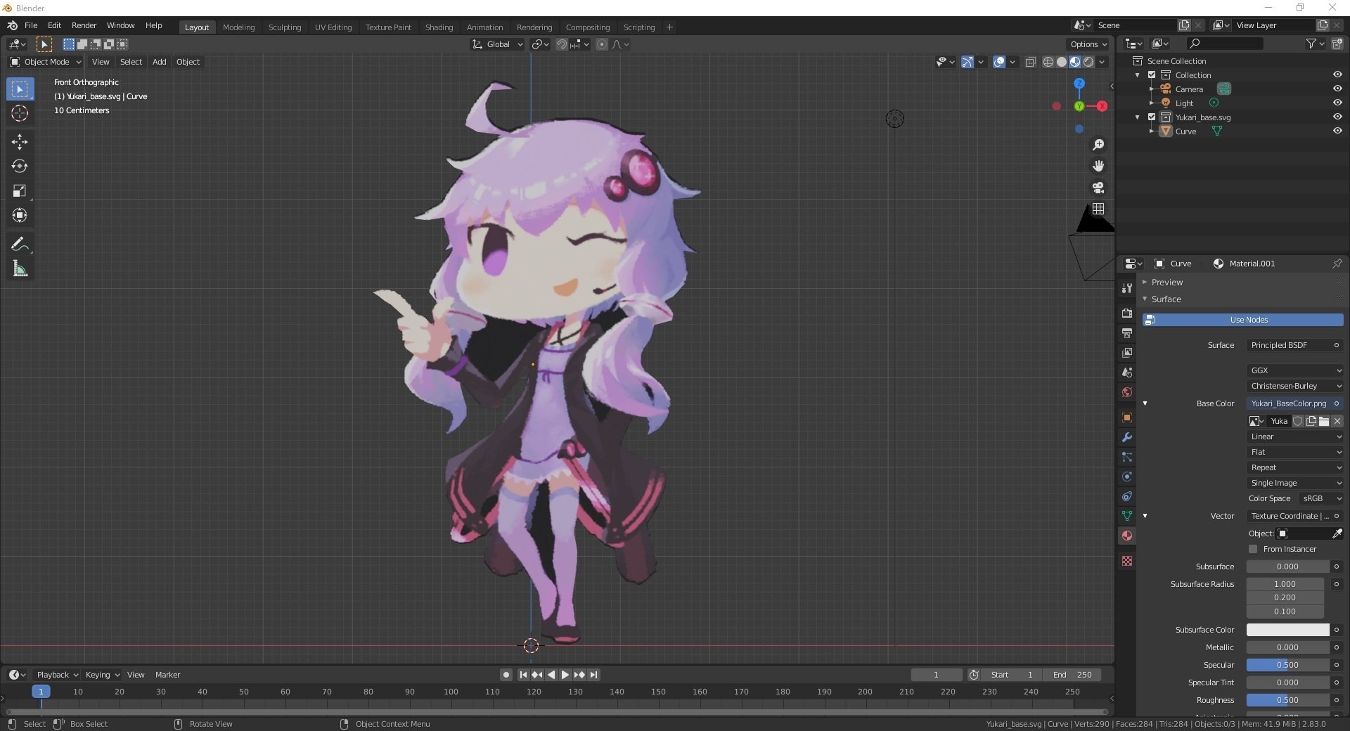Hide the Collection in outliner
Viewport: 1350px width, 731px height.
pos(1337,75)
